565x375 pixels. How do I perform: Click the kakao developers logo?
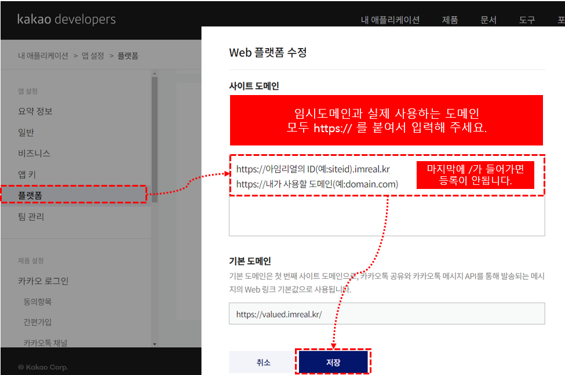66,19
